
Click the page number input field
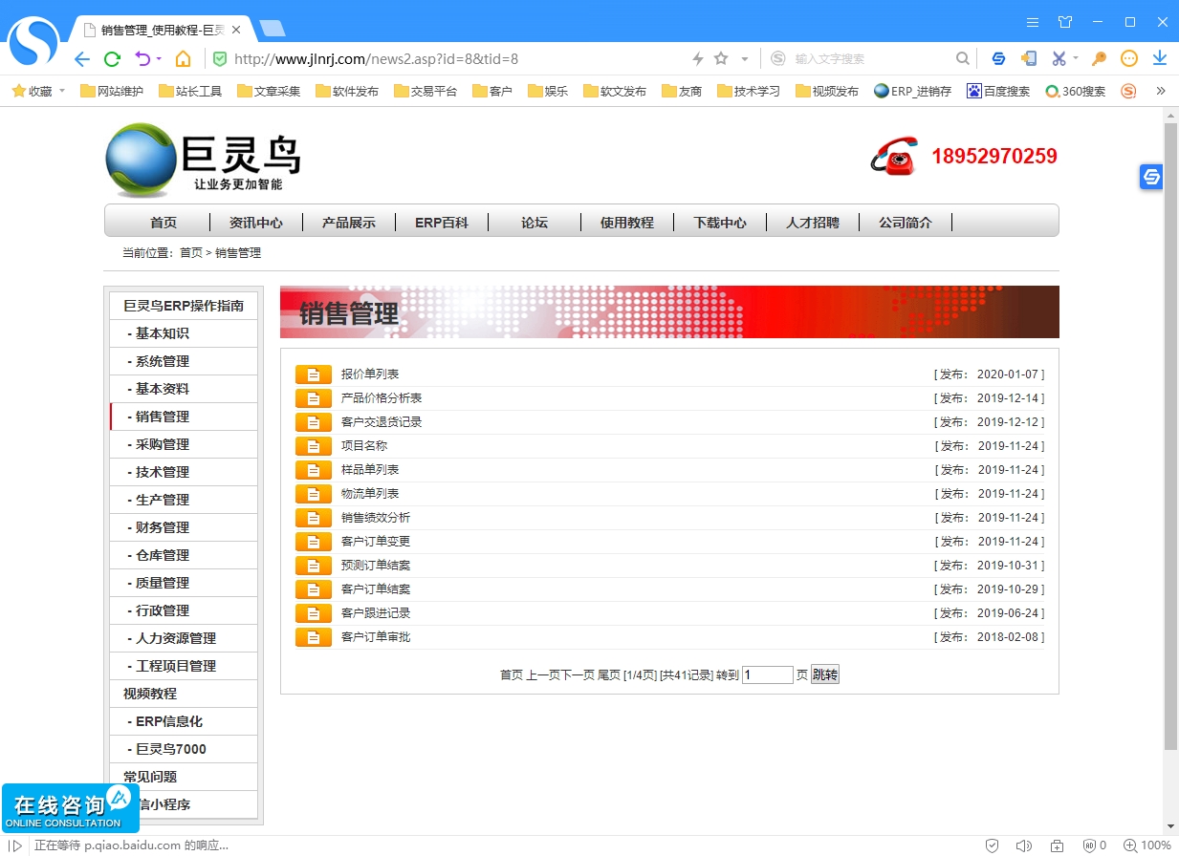(x=767, y=675)
